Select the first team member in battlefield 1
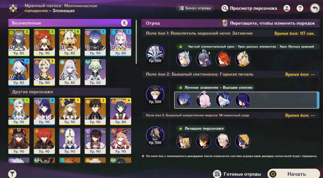Viewport: 323px width, 178px height. tap(184, 59)
